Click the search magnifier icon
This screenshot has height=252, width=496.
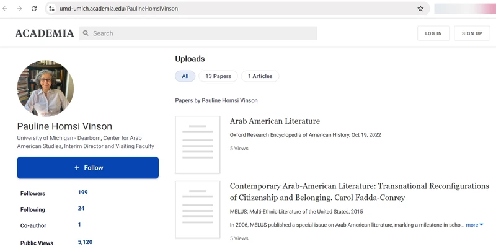tap(86, 33)
